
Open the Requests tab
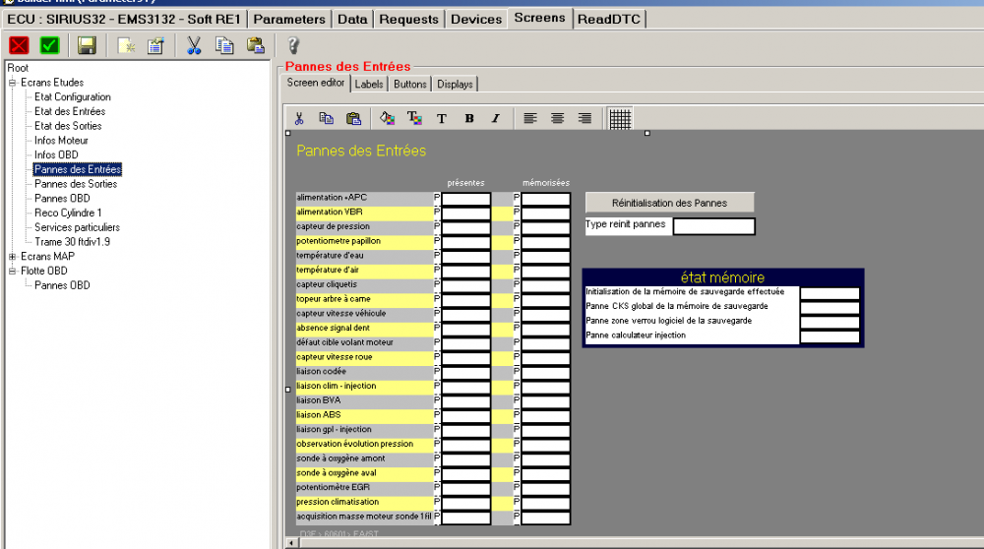point(408,20)
